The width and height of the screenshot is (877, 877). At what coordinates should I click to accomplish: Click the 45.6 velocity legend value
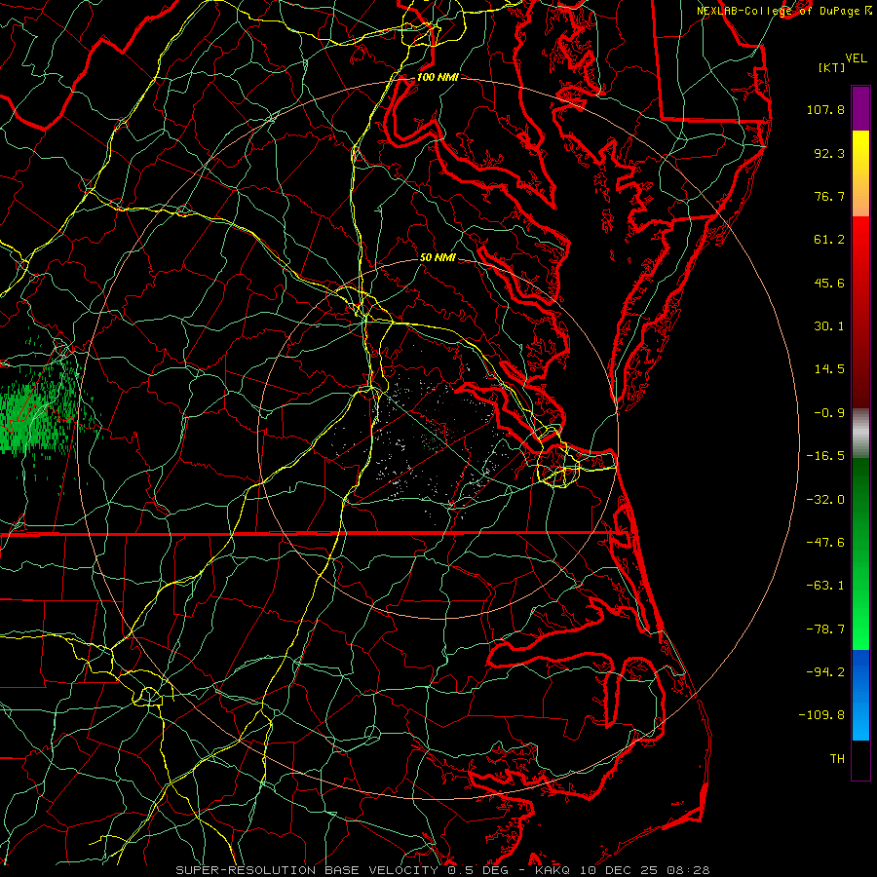click(x=829, y=283)
